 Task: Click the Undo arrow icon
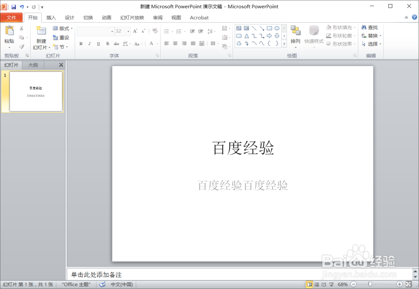(x=22, y=7)
